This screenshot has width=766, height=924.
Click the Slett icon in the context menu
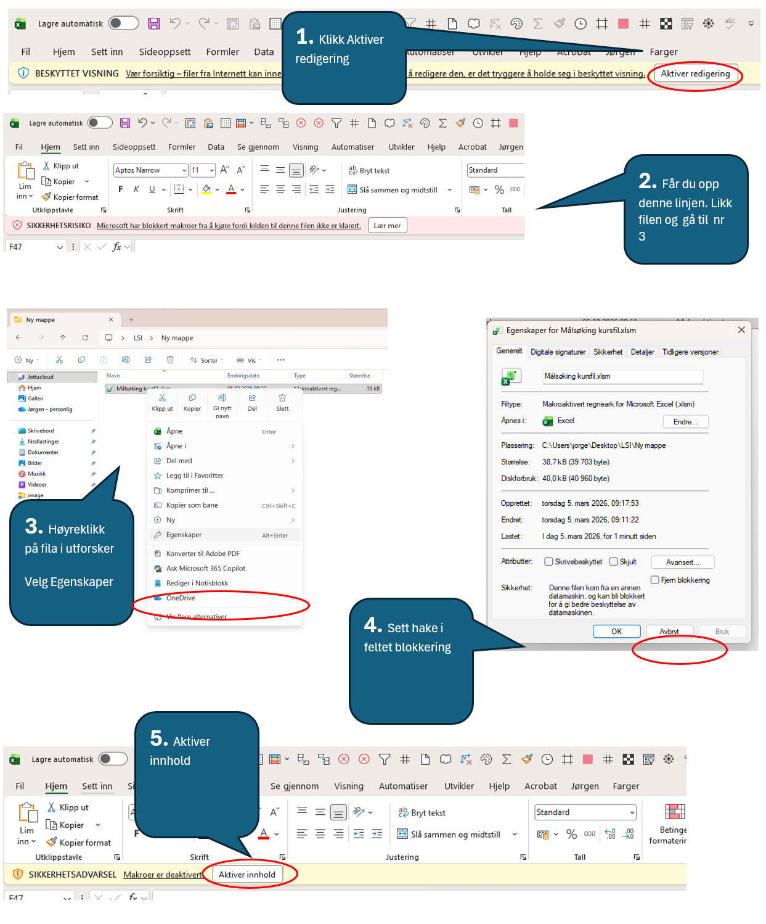[282, 398]
